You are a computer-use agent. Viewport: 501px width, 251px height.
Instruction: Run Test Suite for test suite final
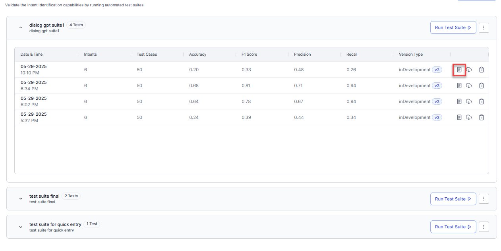[x=453, y=199]
